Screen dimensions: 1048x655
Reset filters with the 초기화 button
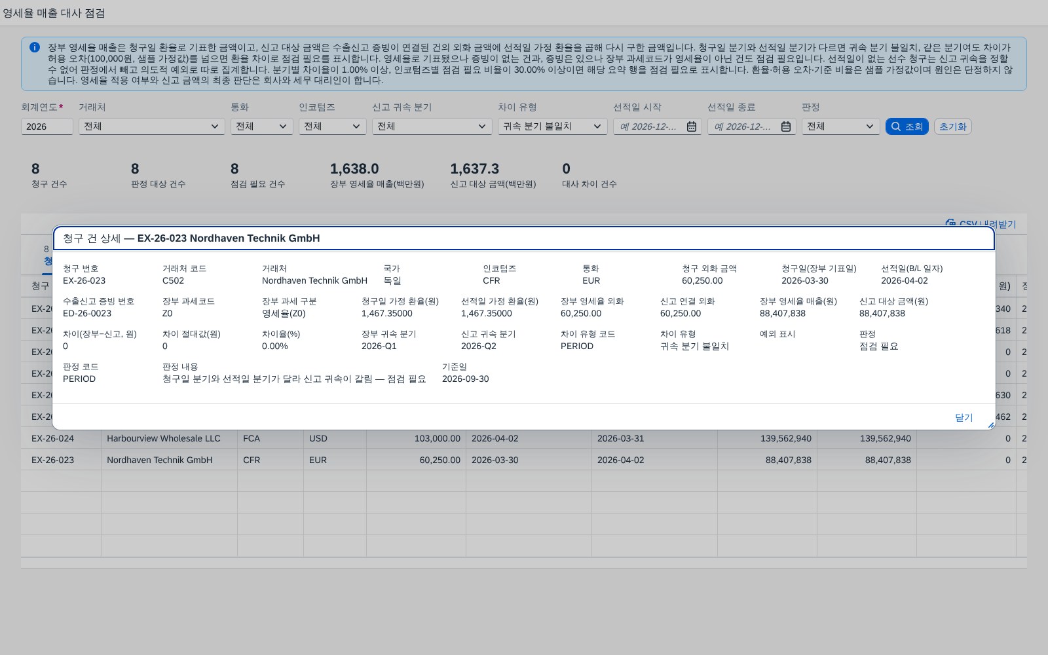coord(953,126)
